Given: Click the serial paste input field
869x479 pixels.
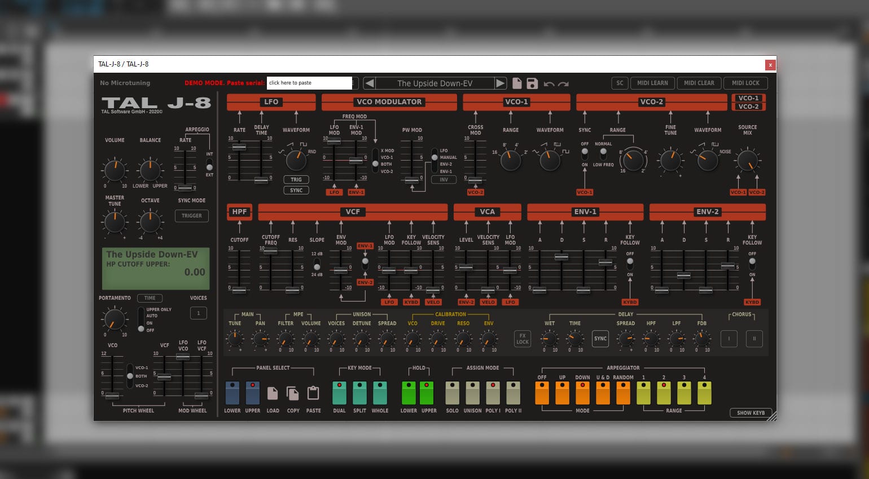Looking at the screenshot, I should [309, 83].
